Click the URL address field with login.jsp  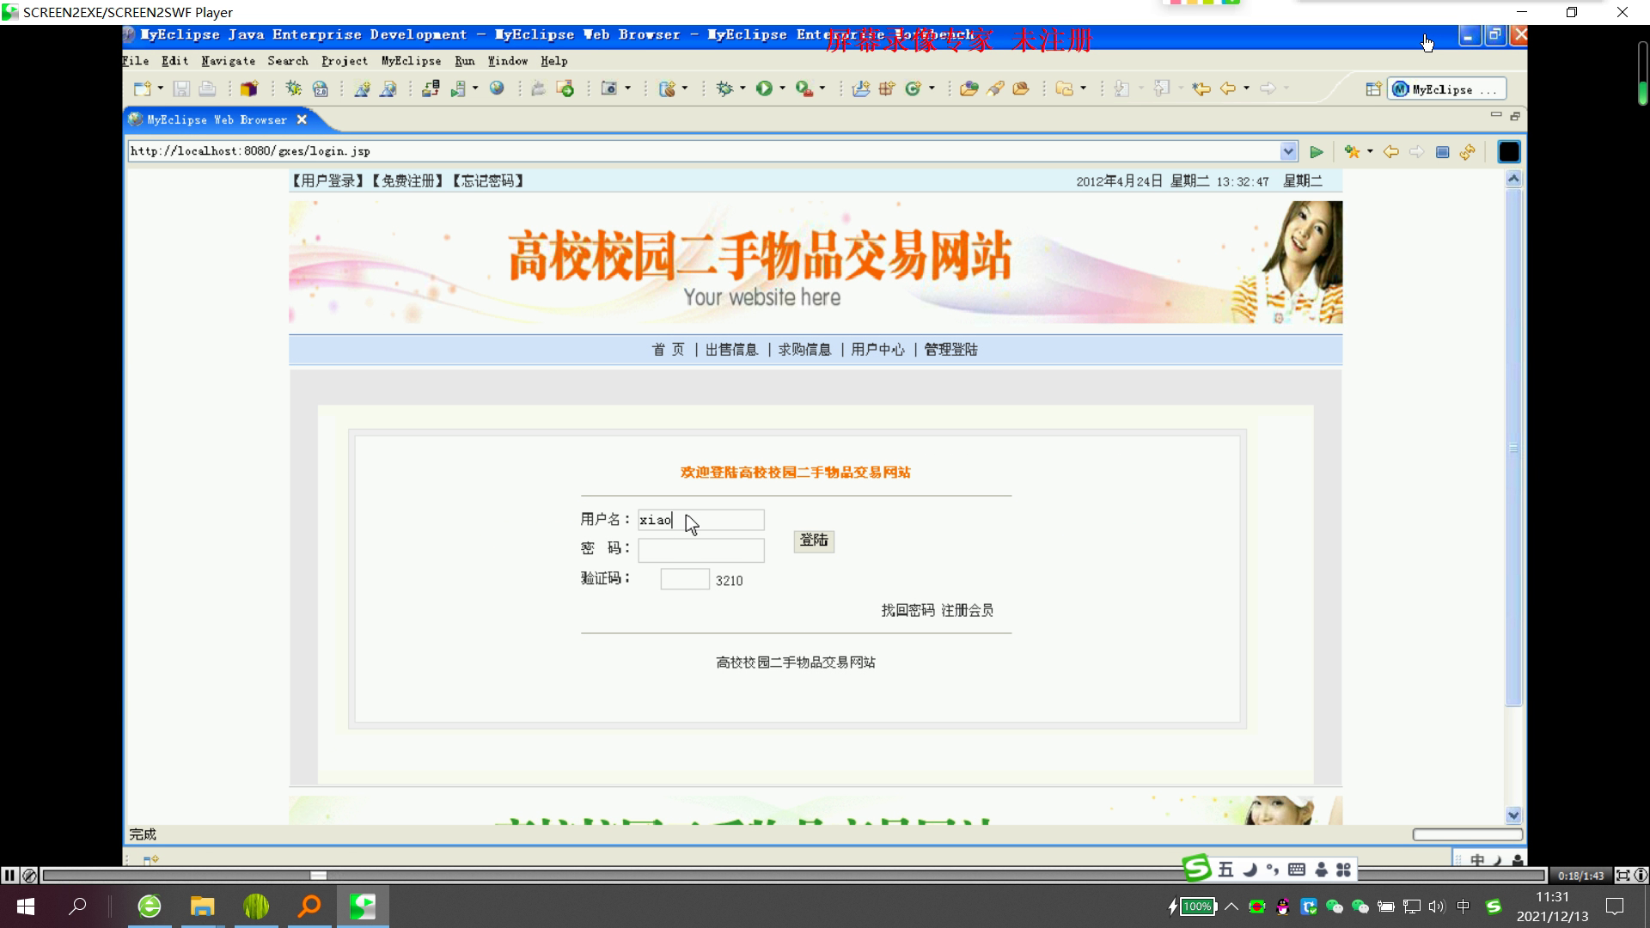(703, 151)
